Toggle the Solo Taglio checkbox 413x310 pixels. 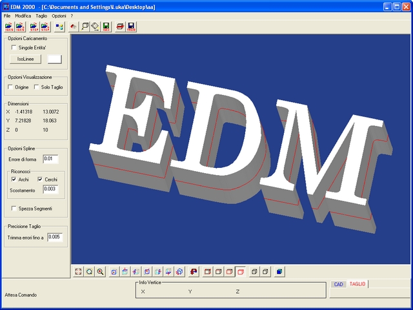coord(36,87)
